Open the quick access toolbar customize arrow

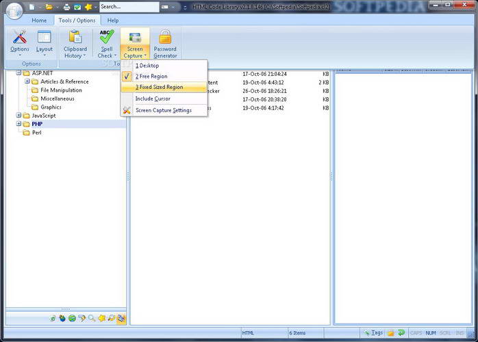[185, 8]
